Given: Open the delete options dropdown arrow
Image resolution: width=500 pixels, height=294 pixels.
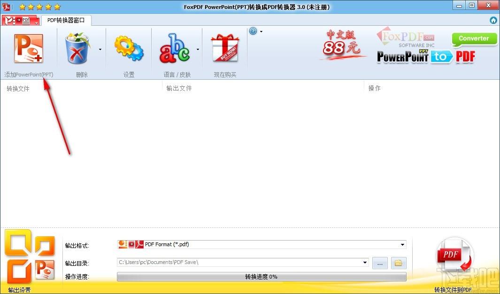Looking at the screenshot, I should pyautogui.click(x=100, y=49).
